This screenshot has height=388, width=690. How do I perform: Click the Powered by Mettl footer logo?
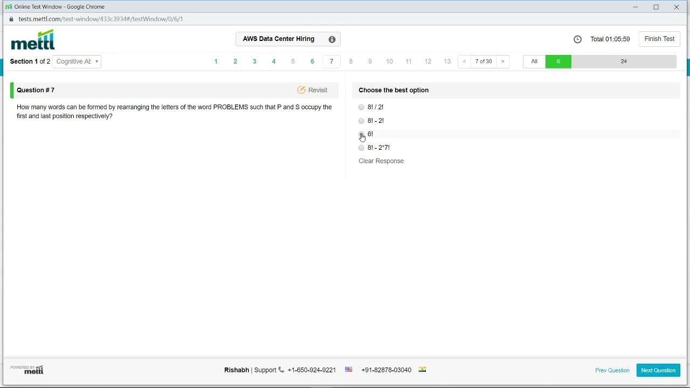pyautogui.click(x=27, y=370)
